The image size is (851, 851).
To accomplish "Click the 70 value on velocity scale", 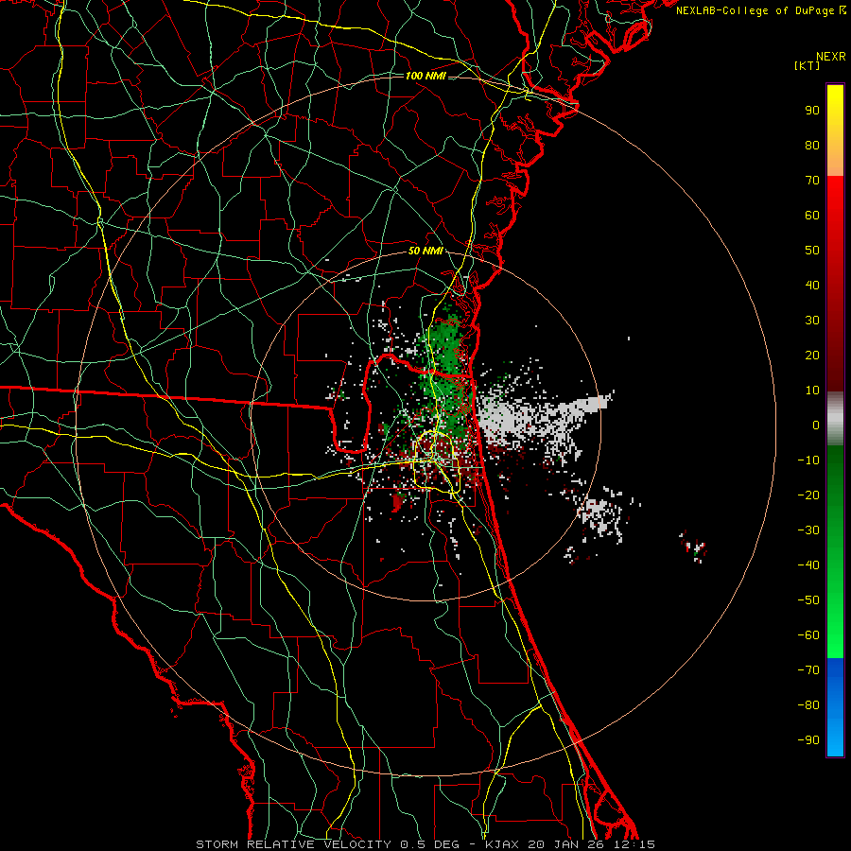I will [812, 181].
